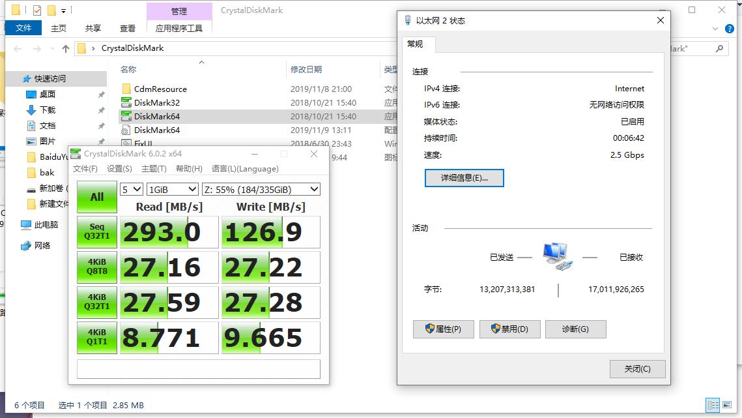
Task: Navigate up using the folder up arrow
Action: [66, 48]
